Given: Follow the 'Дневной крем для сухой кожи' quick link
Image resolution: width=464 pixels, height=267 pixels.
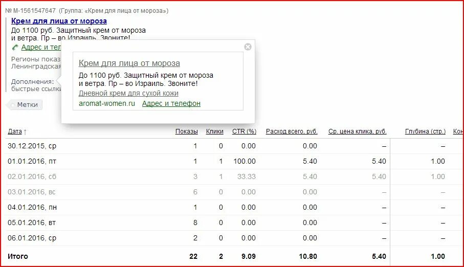Looking at the screenshot, I should (128, 93).
